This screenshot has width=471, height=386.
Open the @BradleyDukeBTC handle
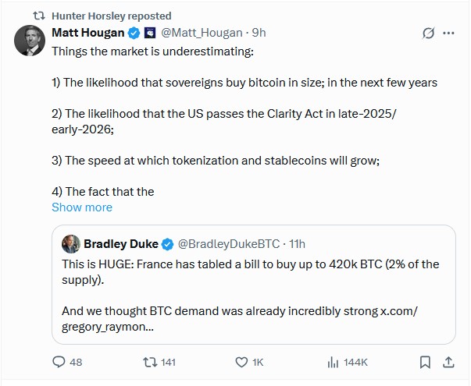(x=225, y=244)
